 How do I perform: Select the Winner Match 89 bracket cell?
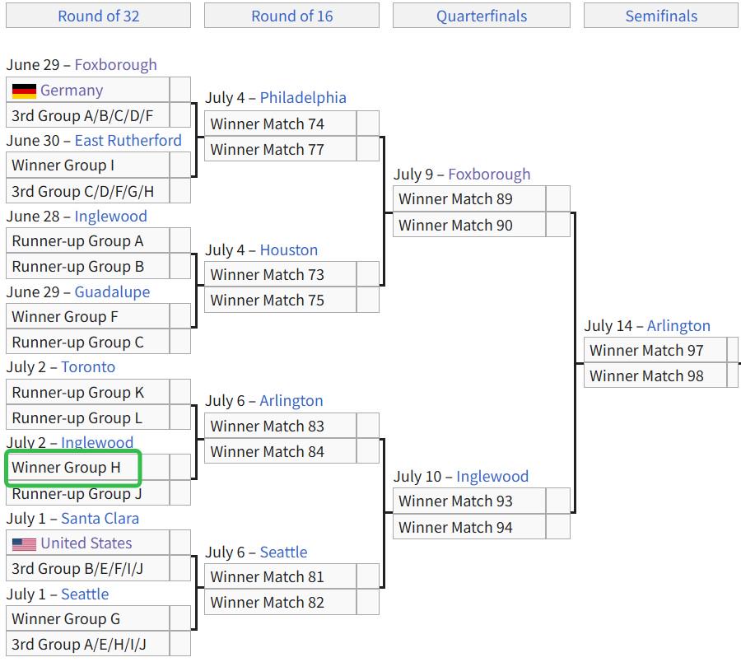coord(469,199)
